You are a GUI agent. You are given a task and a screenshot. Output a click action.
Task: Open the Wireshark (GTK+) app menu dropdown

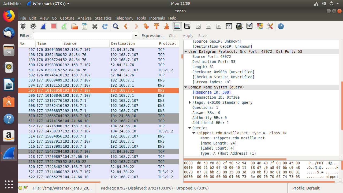49,3
